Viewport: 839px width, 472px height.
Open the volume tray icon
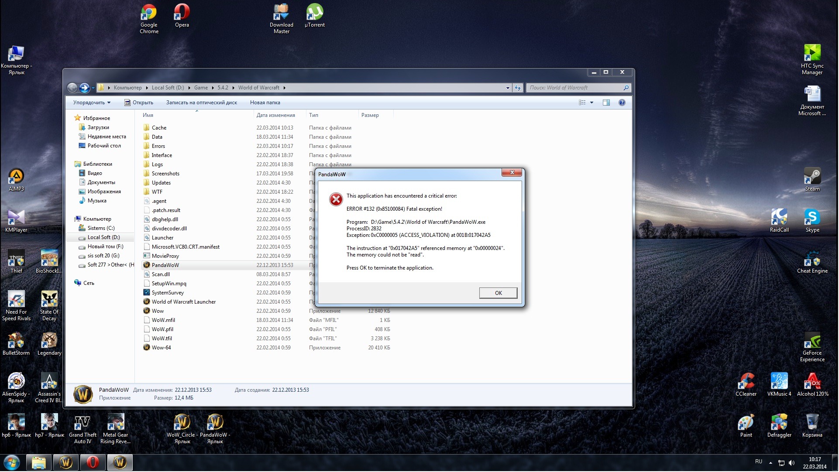[x=792, y=463]
